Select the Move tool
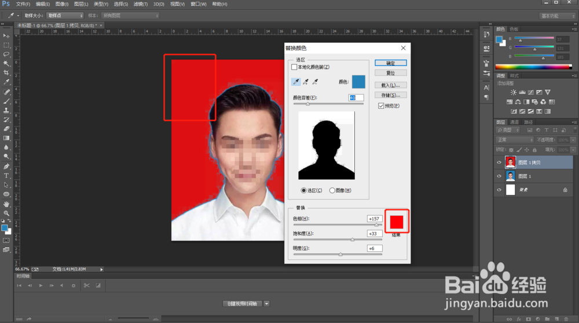Image resolution: width=579 pixels, height=323 pixels. tap(6, 36)
